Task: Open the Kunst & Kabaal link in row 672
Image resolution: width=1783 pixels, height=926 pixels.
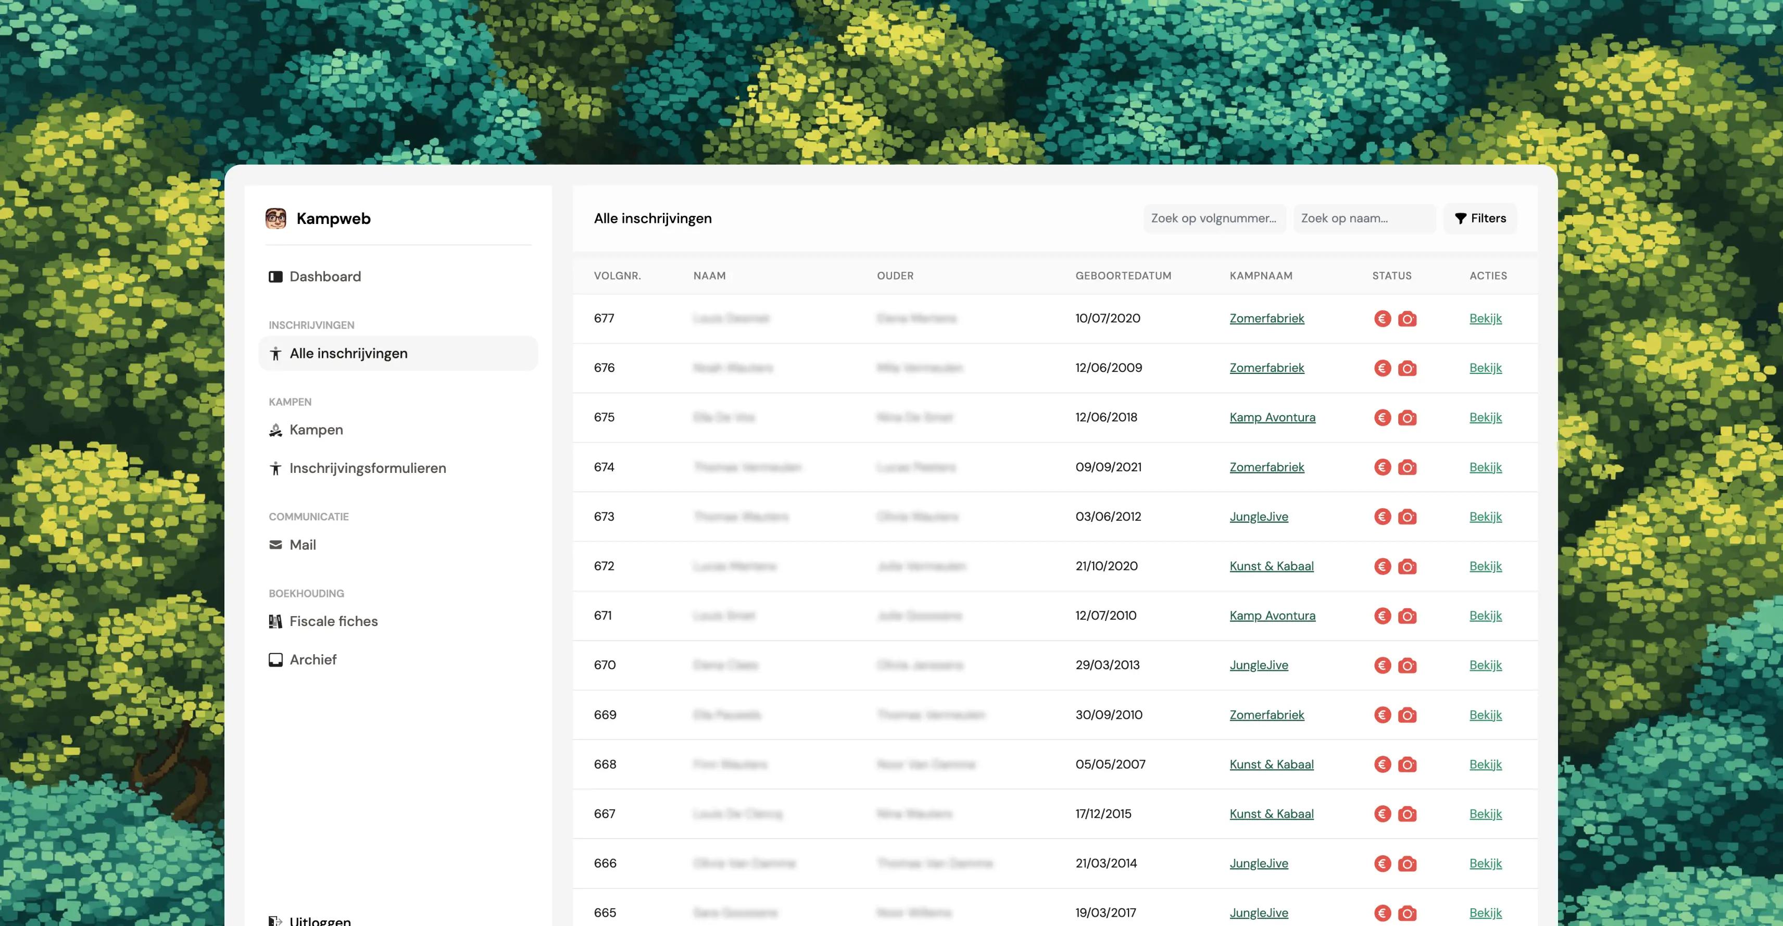Action: pos(1271,566)
